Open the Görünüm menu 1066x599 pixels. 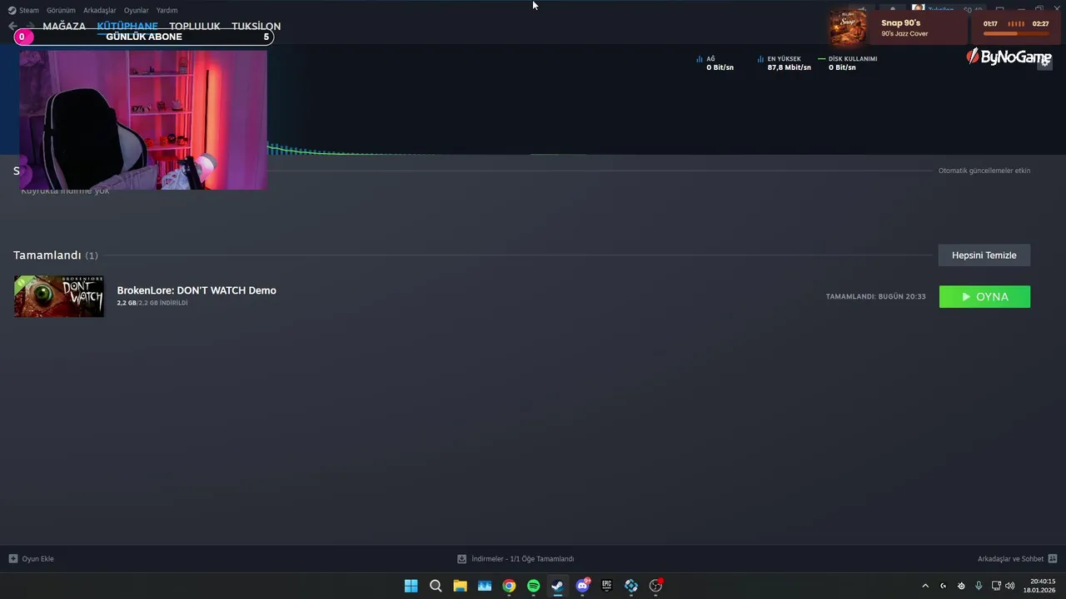(x=61, y=10)
